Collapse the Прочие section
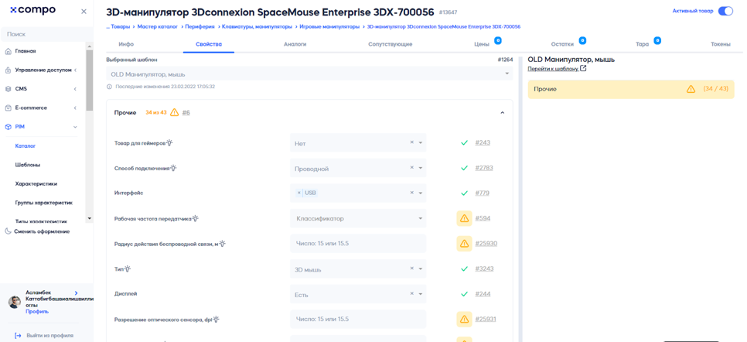The image size is (747, 342). (502, 112)
